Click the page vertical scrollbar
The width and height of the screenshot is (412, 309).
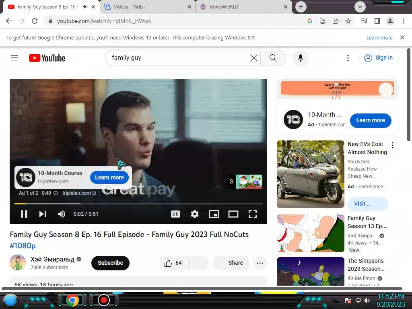point(409,95)
